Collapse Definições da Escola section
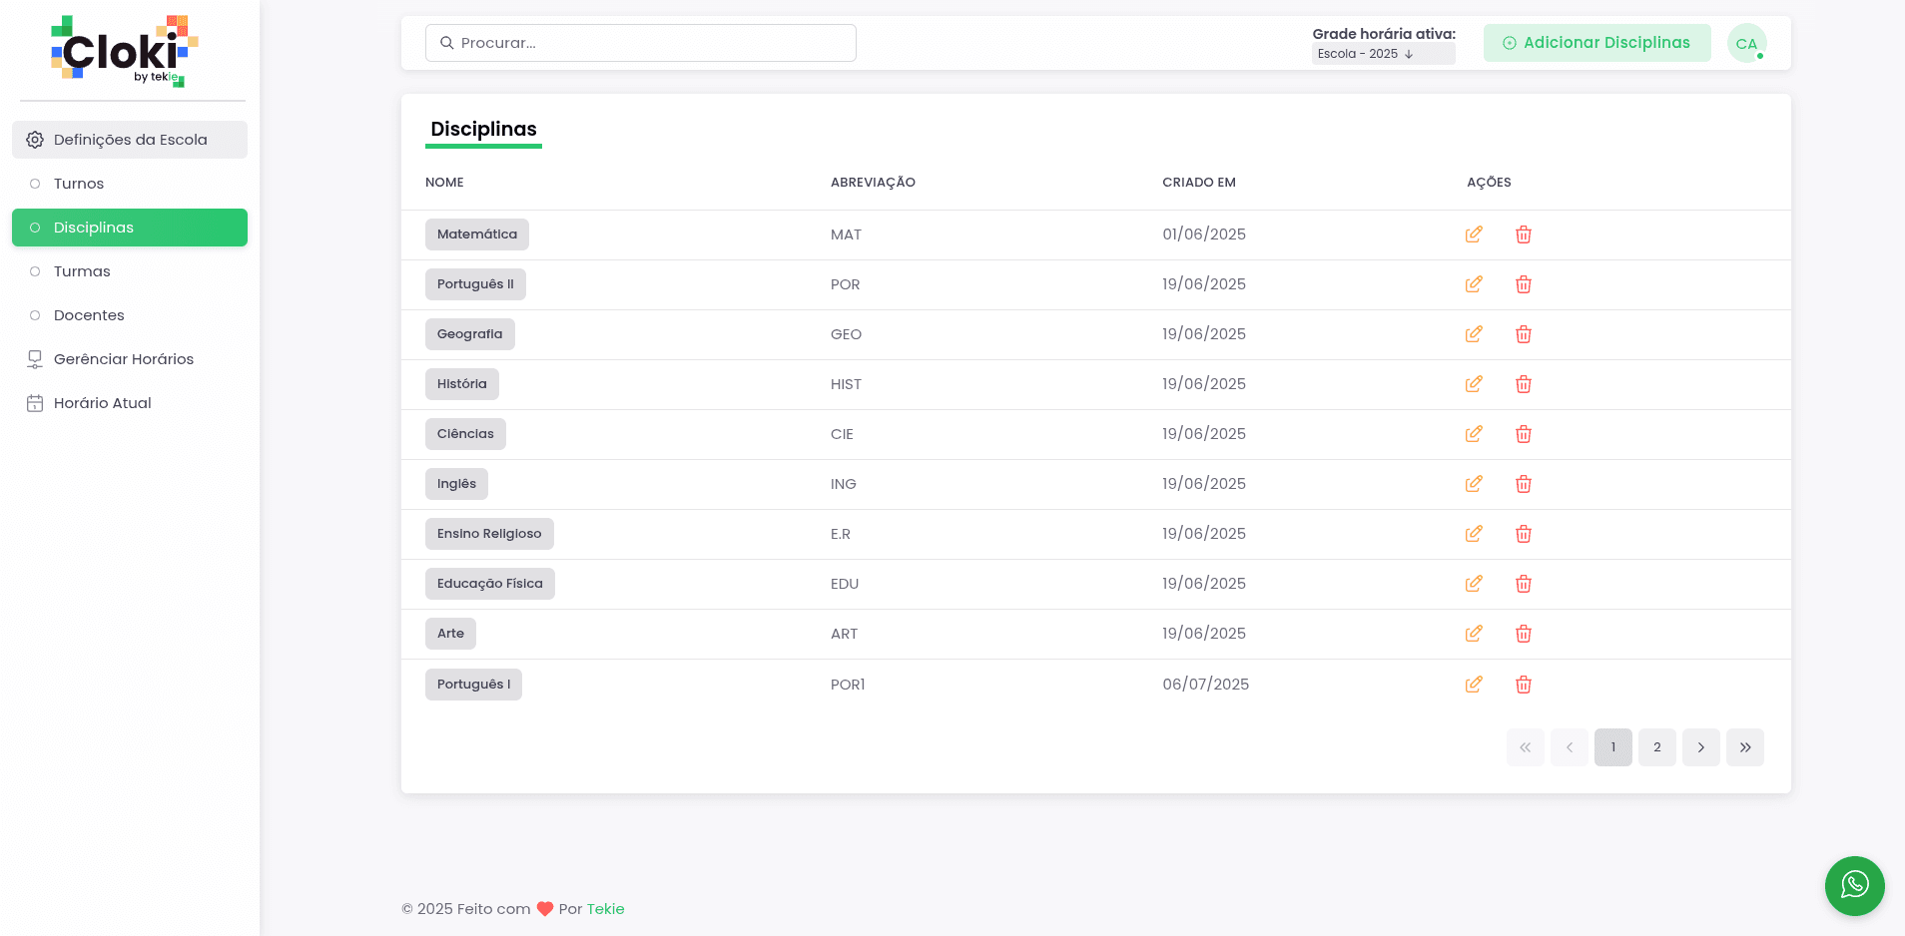The image size is (1905, 936). point(130,140)
